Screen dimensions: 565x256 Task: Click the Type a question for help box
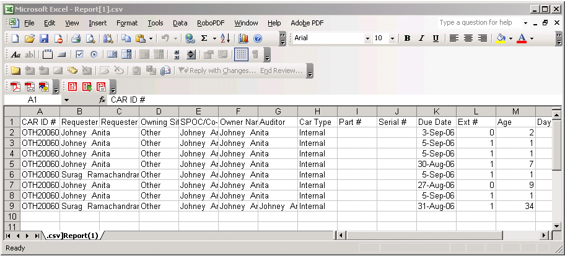(480, 23)
